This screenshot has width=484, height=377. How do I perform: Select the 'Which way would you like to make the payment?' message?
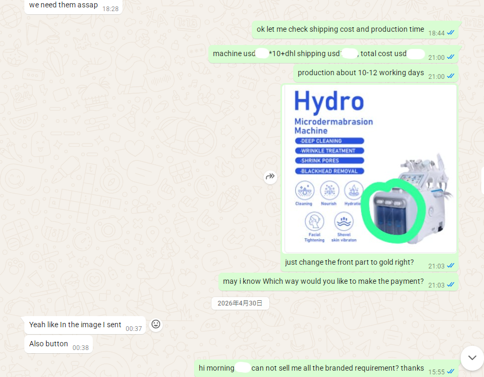click(x=338, y=282)
